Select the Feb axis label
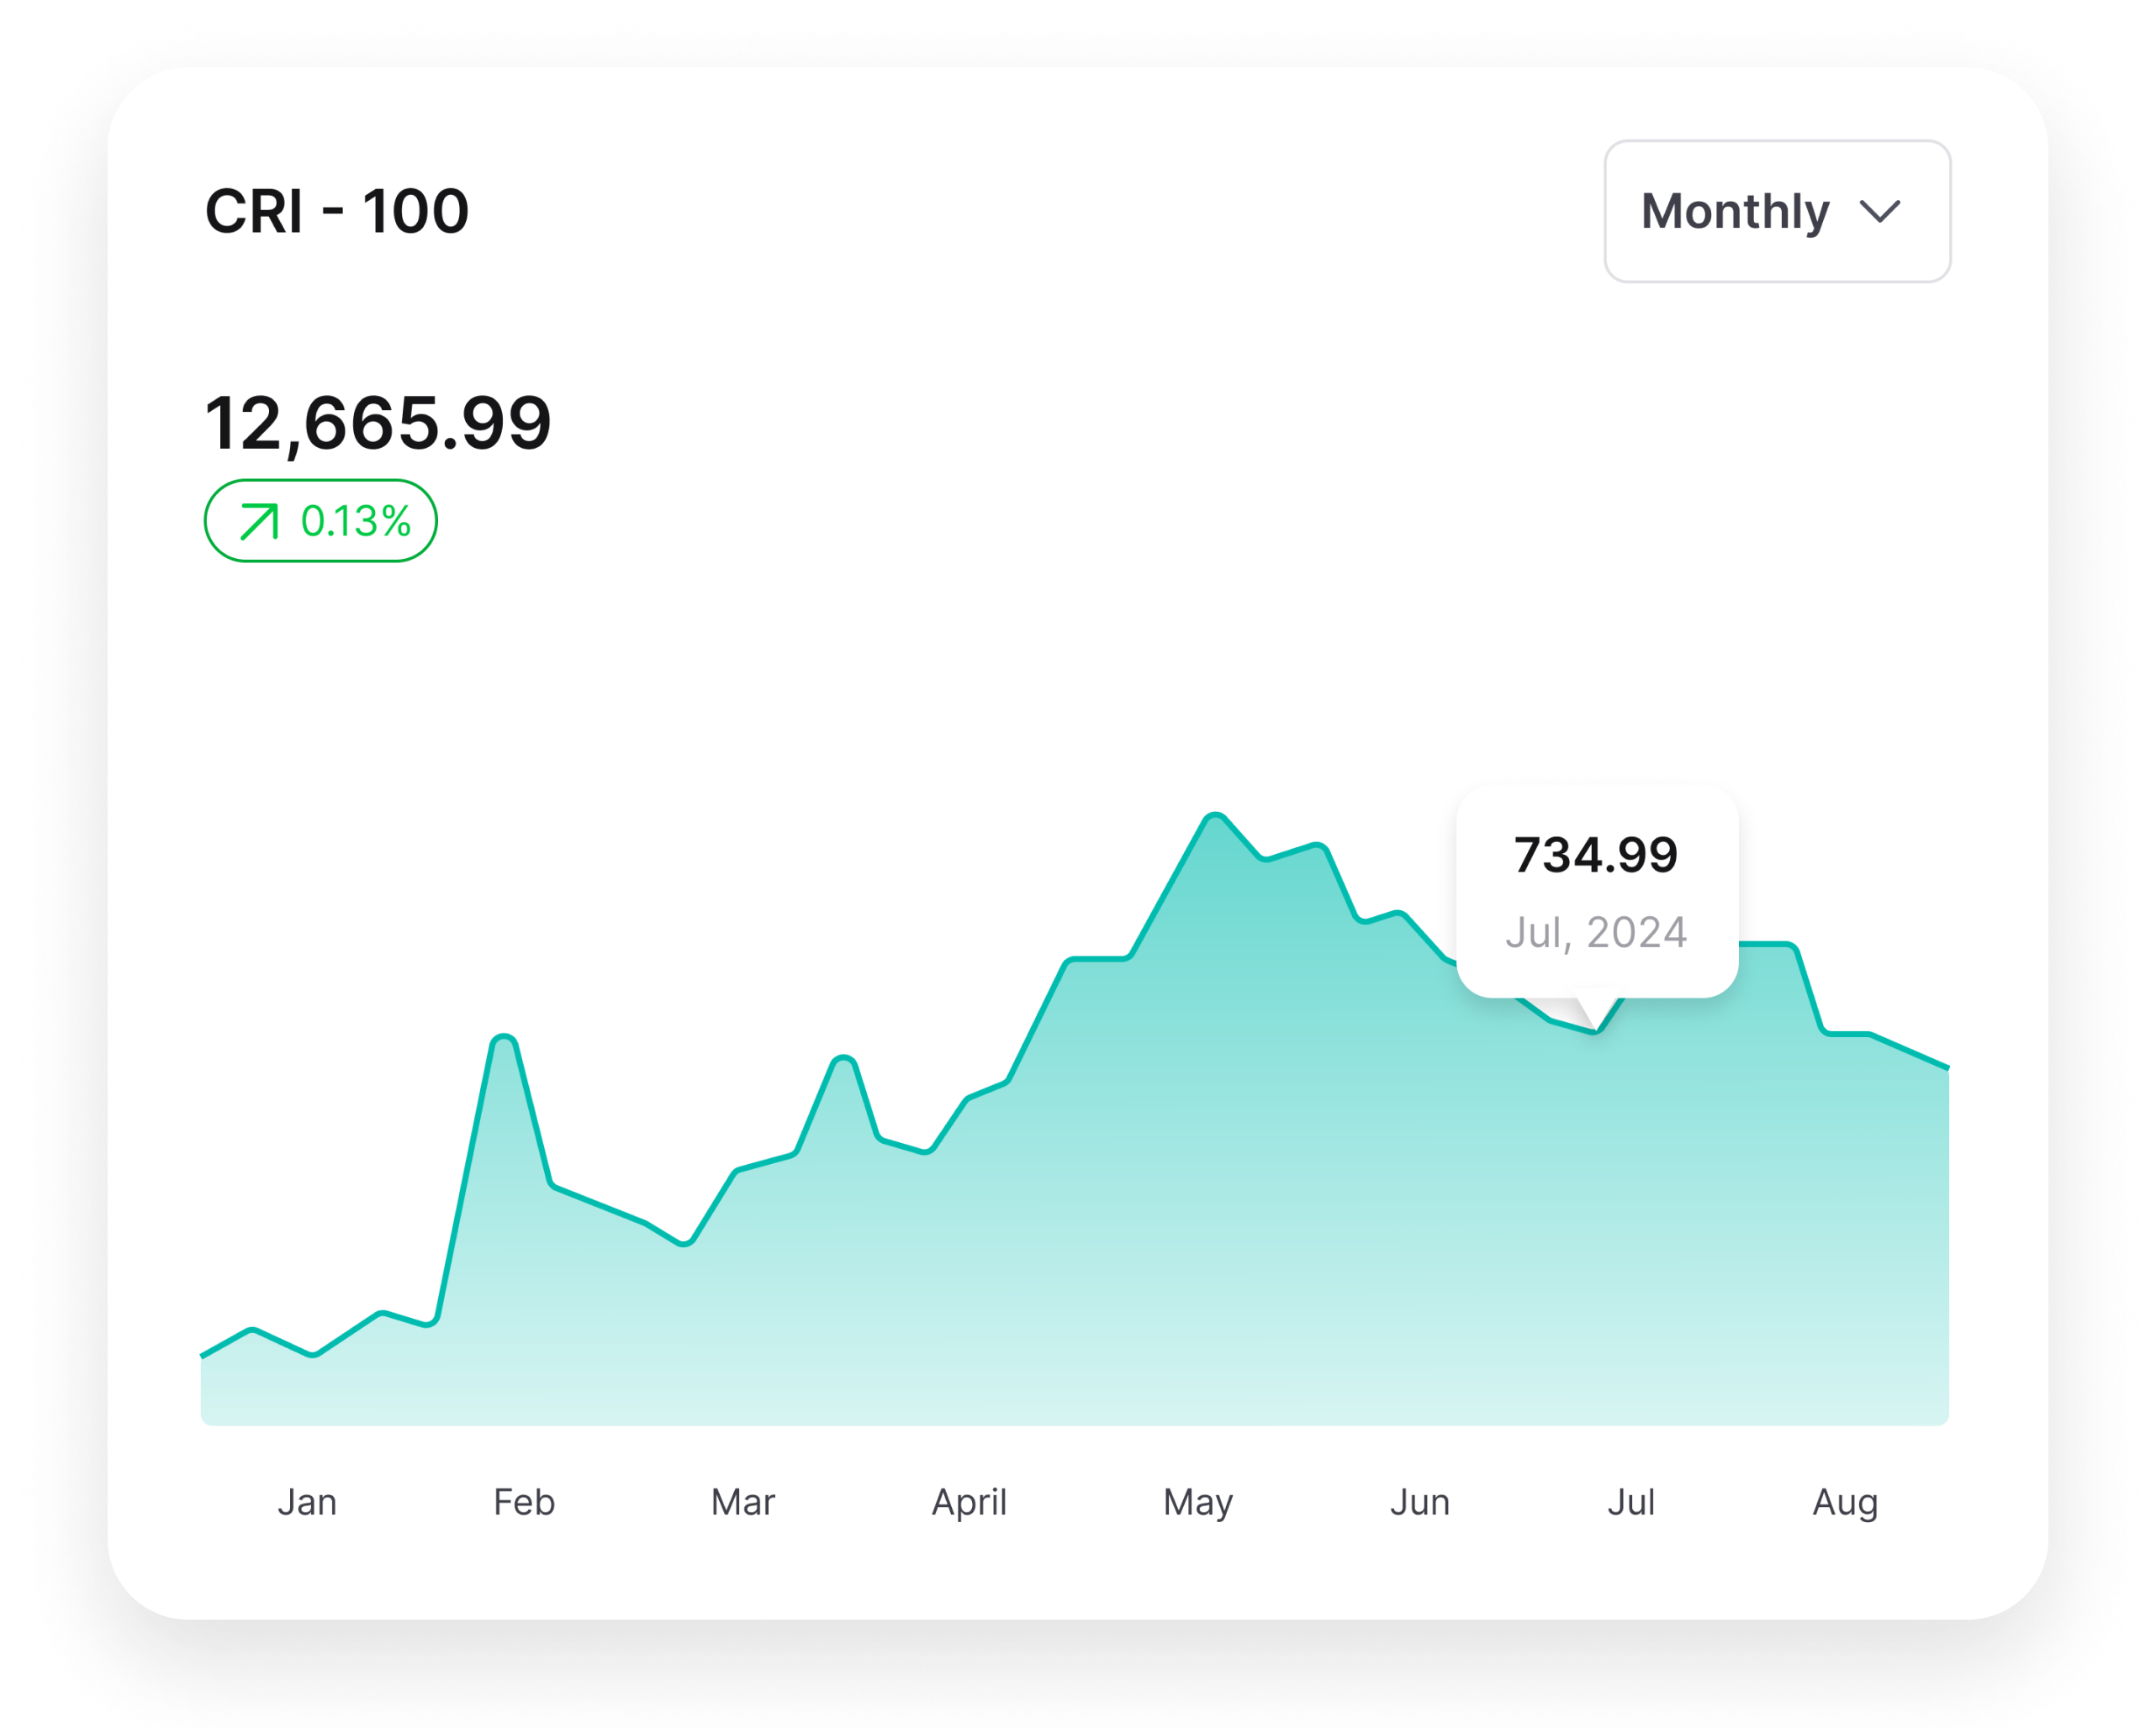2156x1728 pixels. pos(524,1502)
